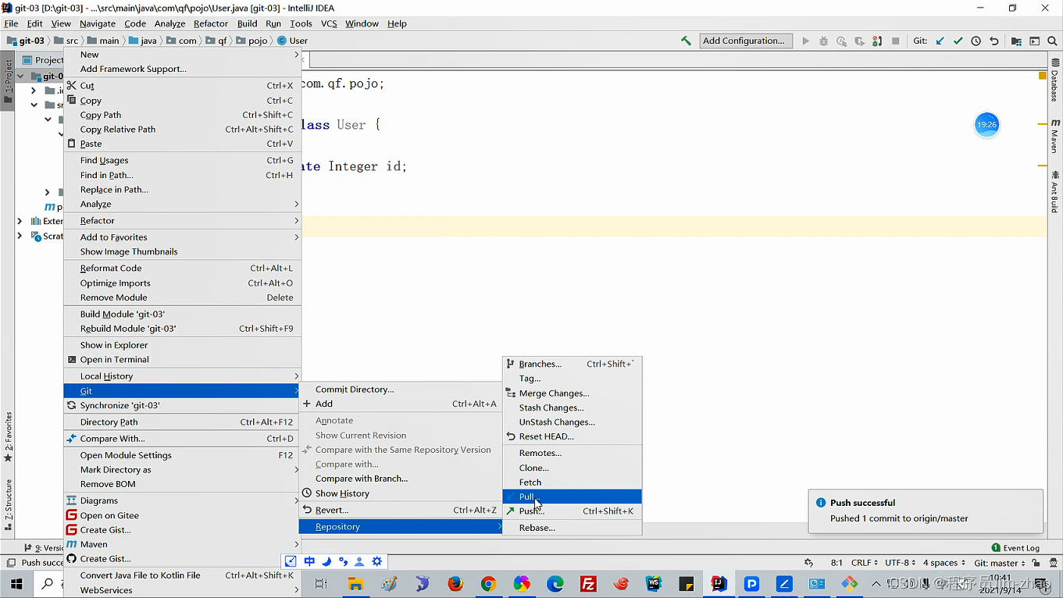Click the Windows Start button
The image size is (1063, 598).
[16, 584]
